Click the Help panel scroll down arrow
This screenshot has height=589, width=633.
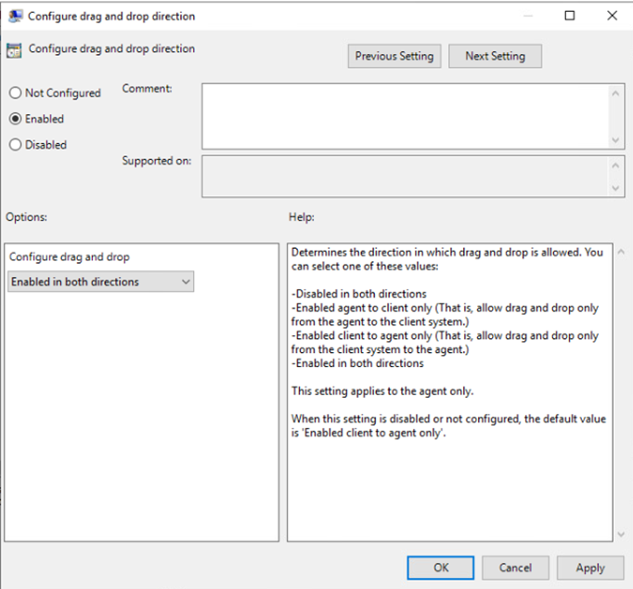[x=620, y=534]
